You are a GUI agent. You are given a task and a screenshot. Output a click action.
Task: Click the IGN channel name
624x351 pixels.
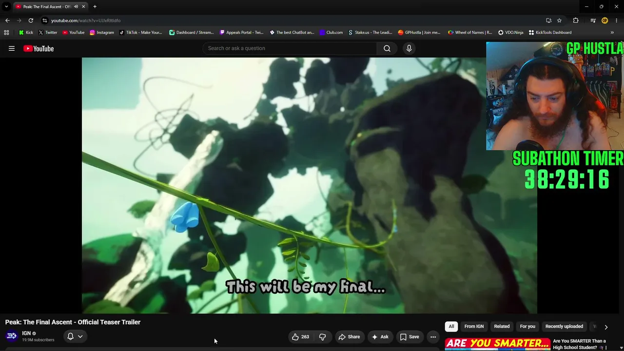pyautogui.click(x=26, y=333)
